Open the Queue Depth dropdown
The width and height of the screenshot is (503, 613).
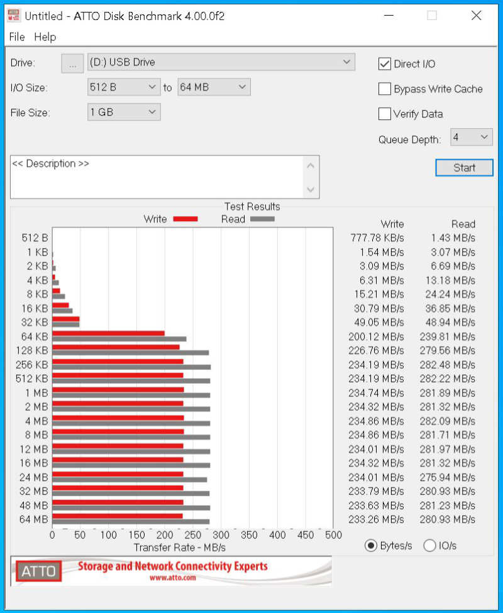(x=472, y=137)
